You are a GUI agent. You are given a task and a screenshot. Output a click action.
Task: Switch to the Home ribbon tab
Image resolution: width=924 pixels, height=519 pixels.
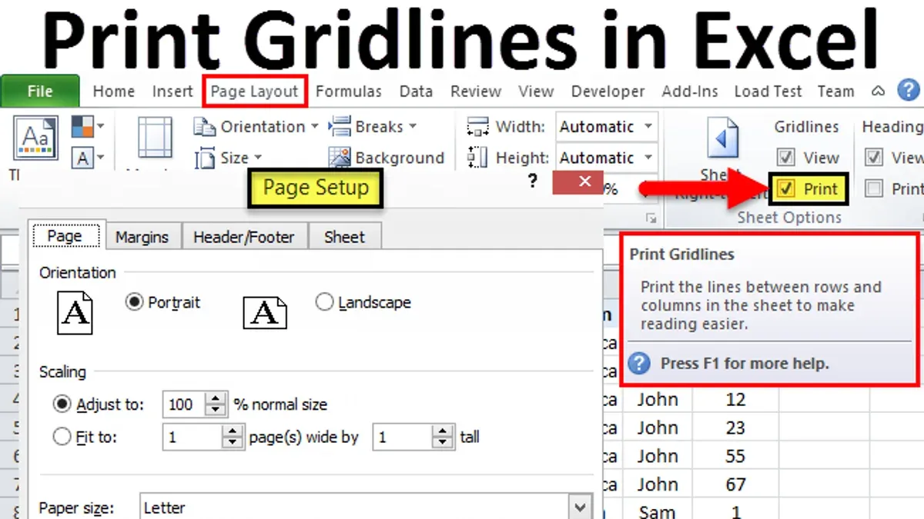(114, 91)
